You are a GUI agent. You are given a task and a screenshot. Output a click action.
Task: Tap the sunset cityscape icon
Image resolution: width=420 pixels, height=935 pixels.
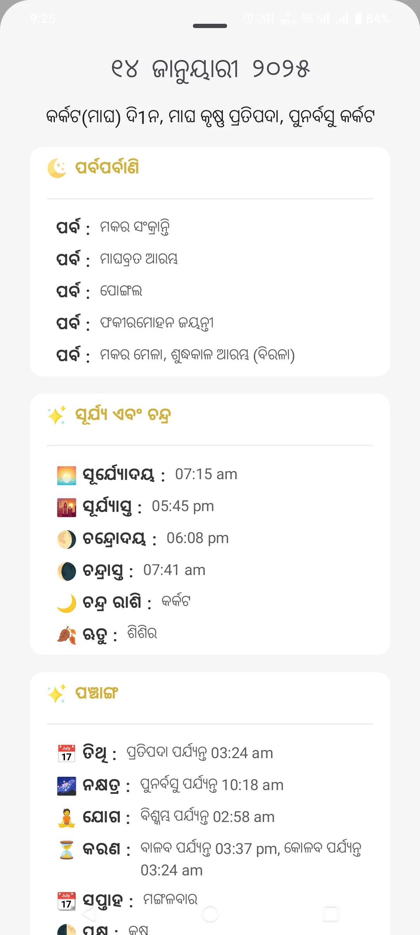click(66, 507)
